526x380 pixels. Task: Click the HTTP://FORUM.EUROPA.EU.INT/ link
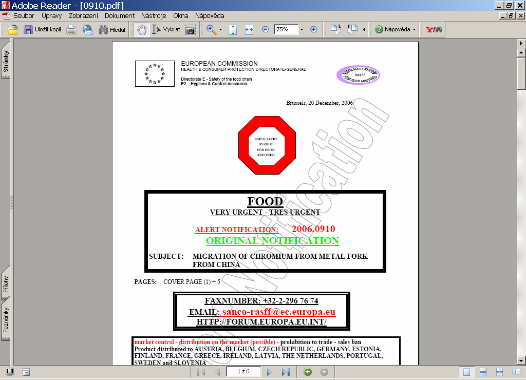pos(261,322)
